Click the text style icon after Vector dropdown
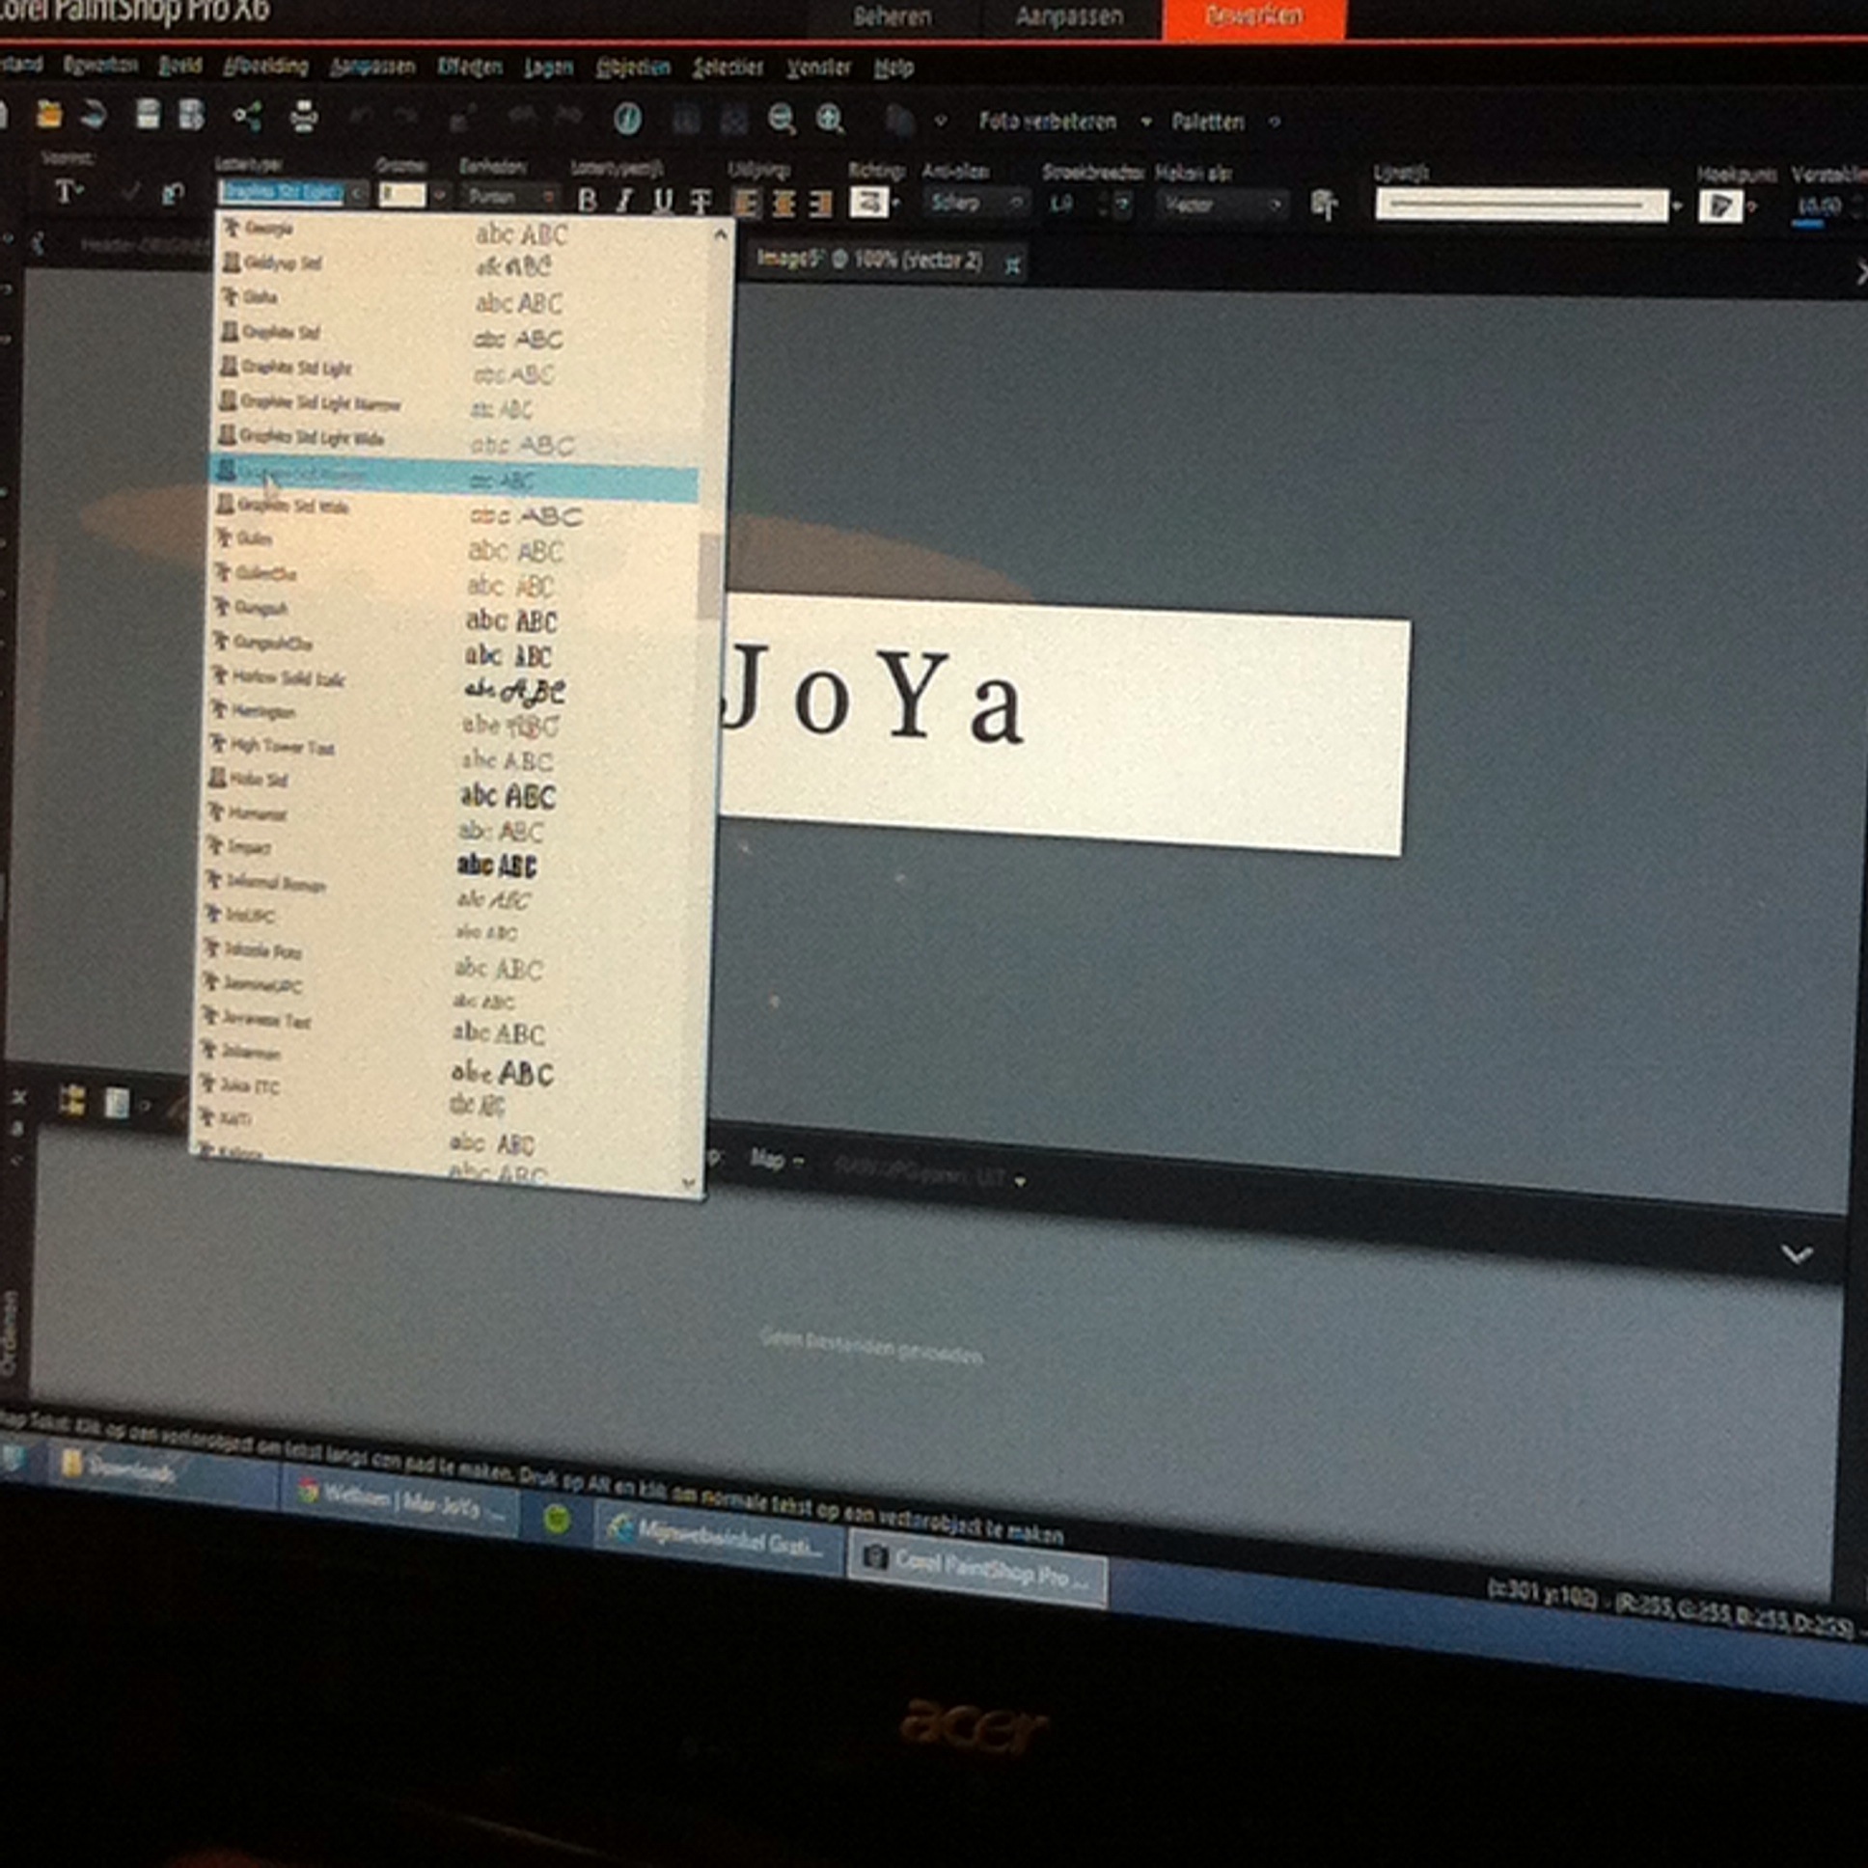Image resolution: width=1868 pixels, height=1868 pixels. (x=1324, y=204)
